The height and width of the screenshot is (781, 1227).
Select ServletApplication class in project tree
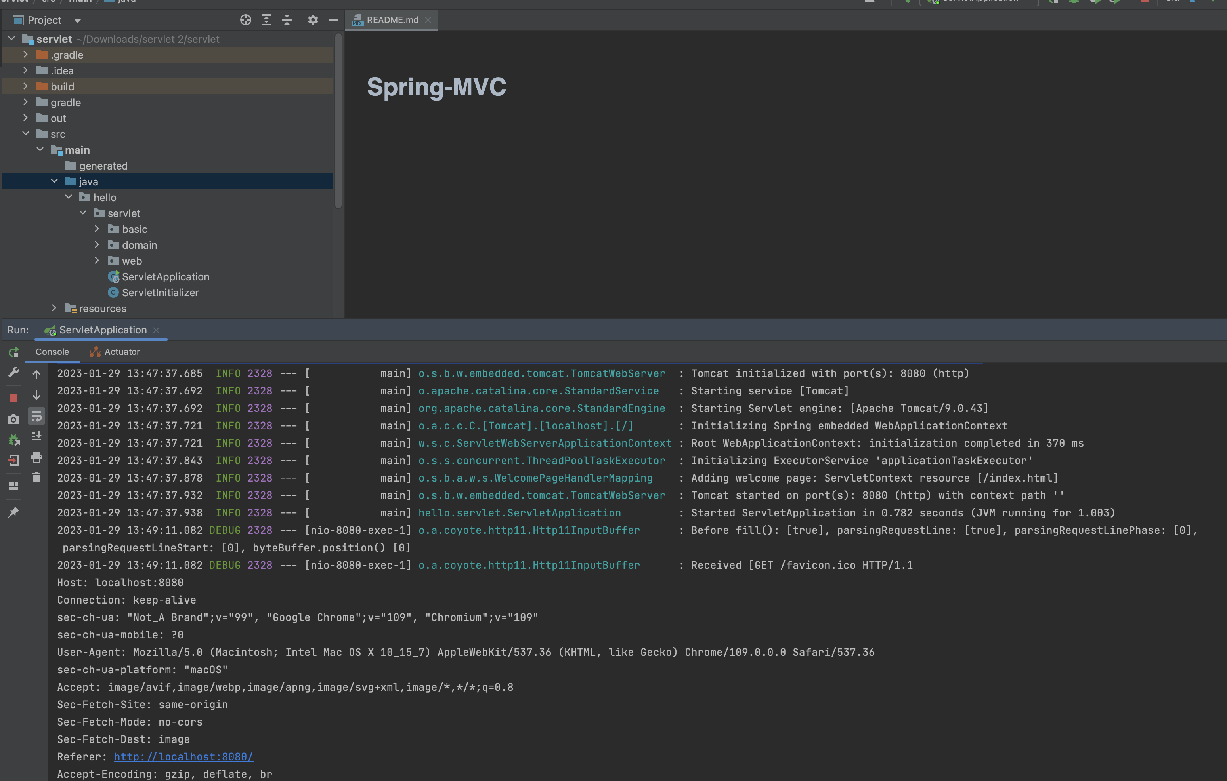[166, 276]
